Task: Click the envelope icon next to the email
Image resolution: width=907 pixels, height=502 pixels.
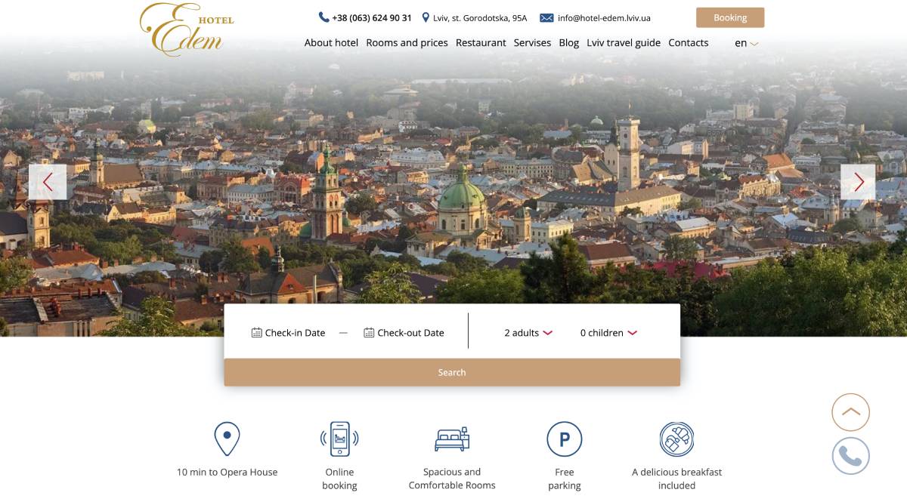Action: 546,17
